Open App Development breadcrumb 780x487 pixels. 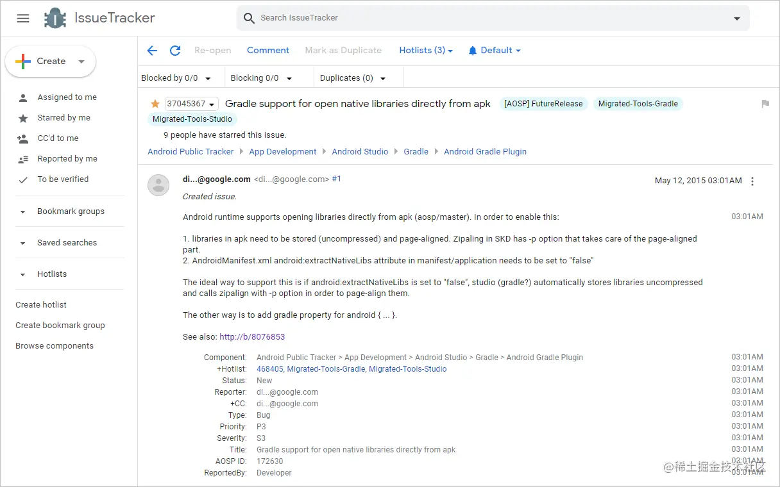pyautogui.click(x=283, y=152)
